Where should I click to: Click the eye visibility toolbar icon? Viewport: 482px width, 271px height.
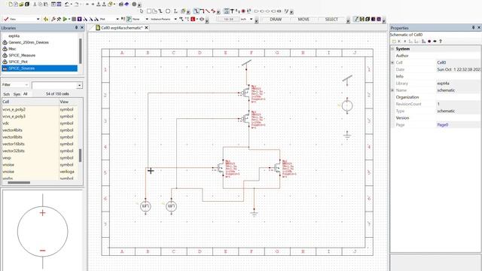[x=202, y=19]
